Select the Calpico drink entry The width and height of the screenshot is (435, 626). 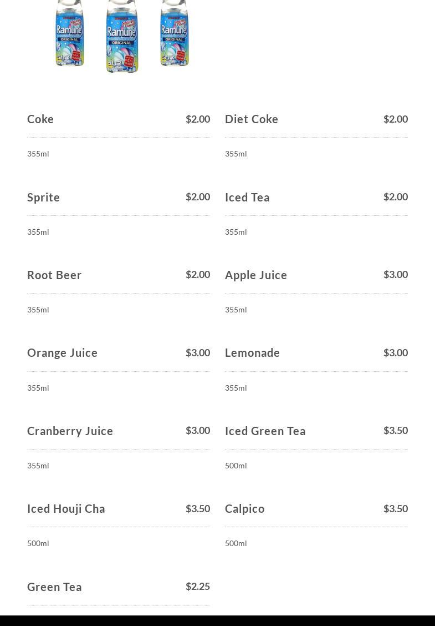(245, 509)
